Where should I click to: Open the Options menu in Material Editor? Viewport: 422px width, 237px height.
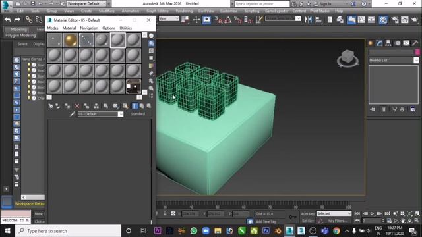point(109,28)
